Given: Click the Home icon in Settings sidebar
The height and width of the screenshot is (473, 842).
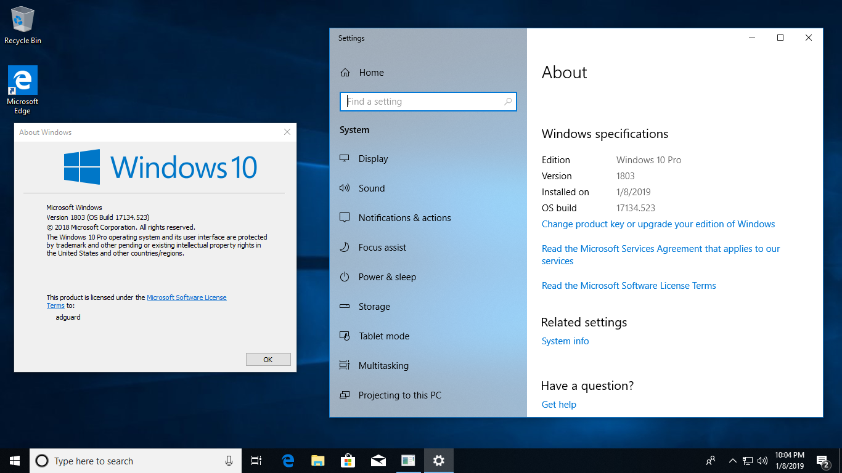Looking at the screenshot, I should coord(346,73).
